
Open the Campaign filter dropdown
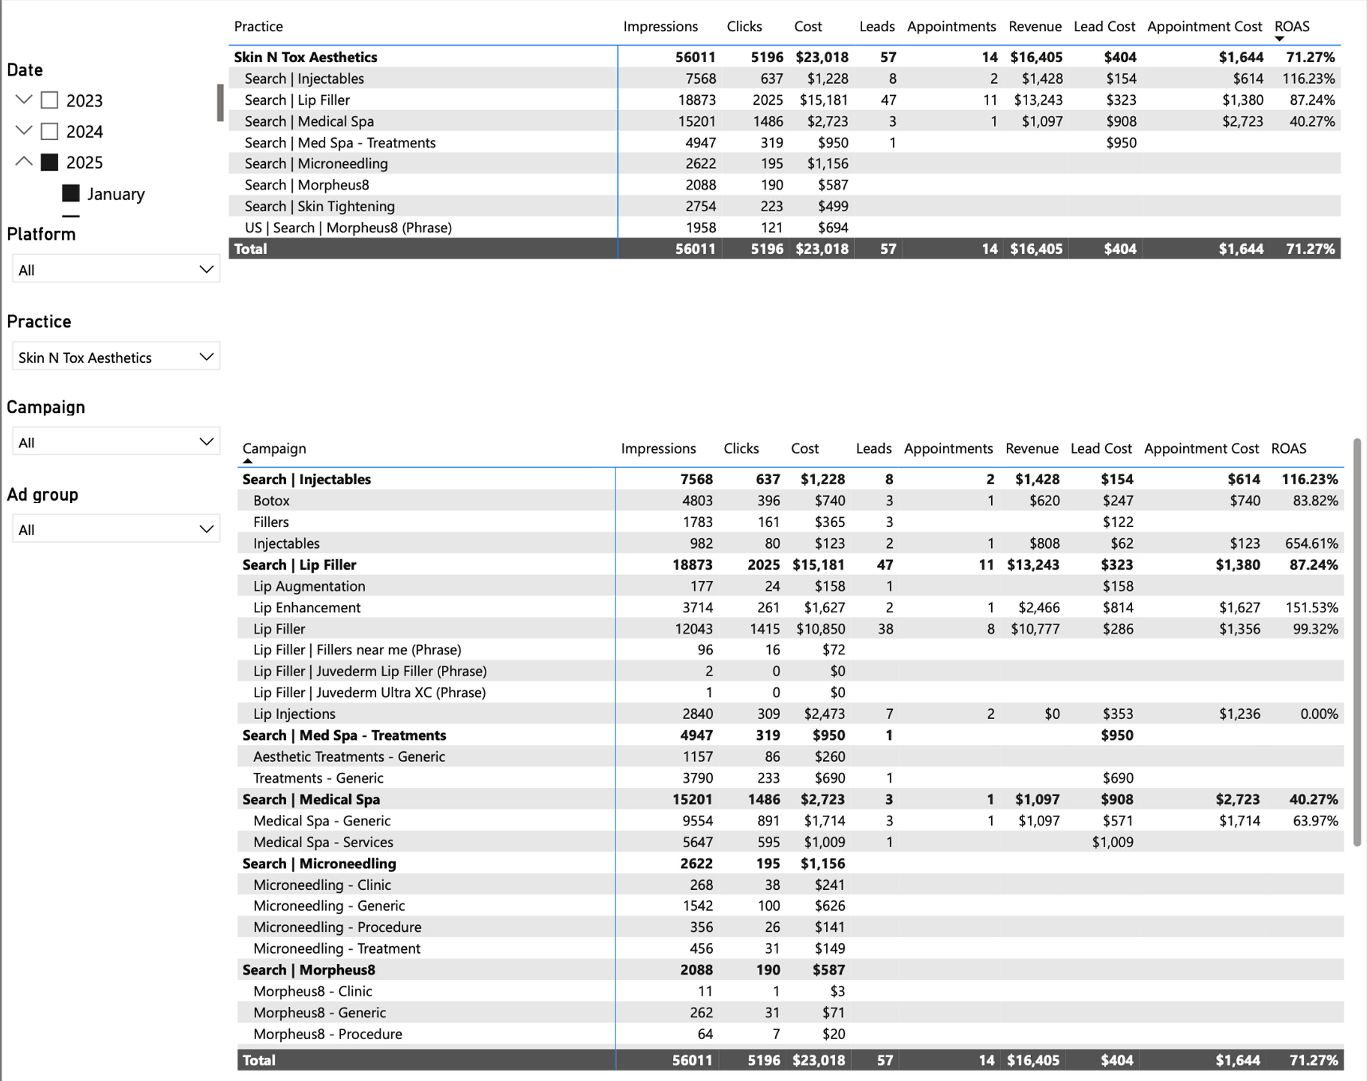coord(116,442)
